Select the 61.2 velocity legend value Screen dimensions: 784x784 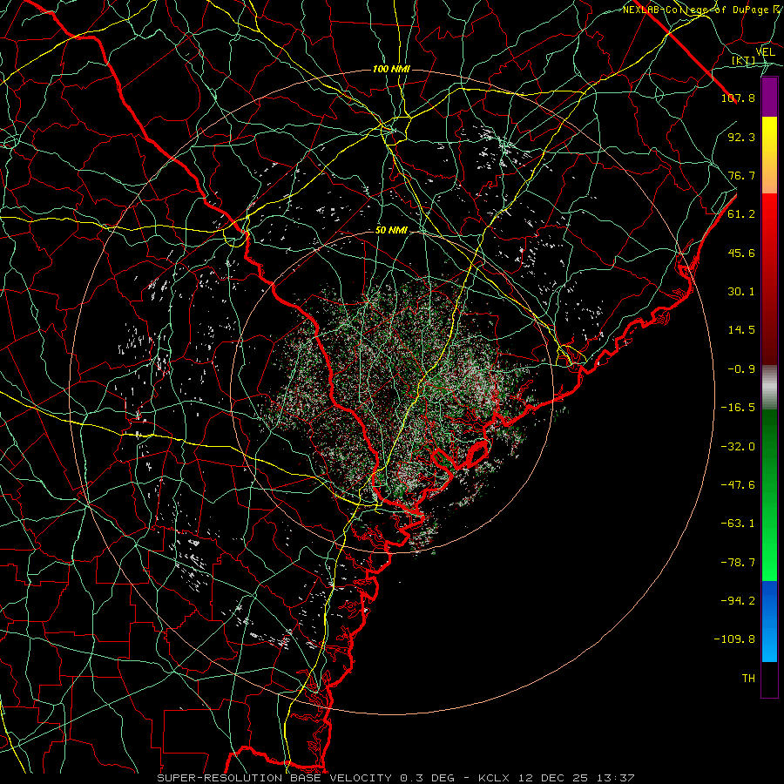click(741, 214)
